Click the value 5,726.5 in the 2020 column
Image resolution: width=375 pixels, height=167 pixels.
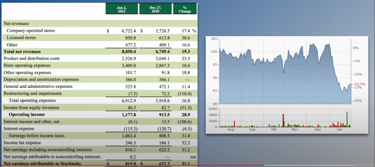pyautogui.click(x=162, y=31)
